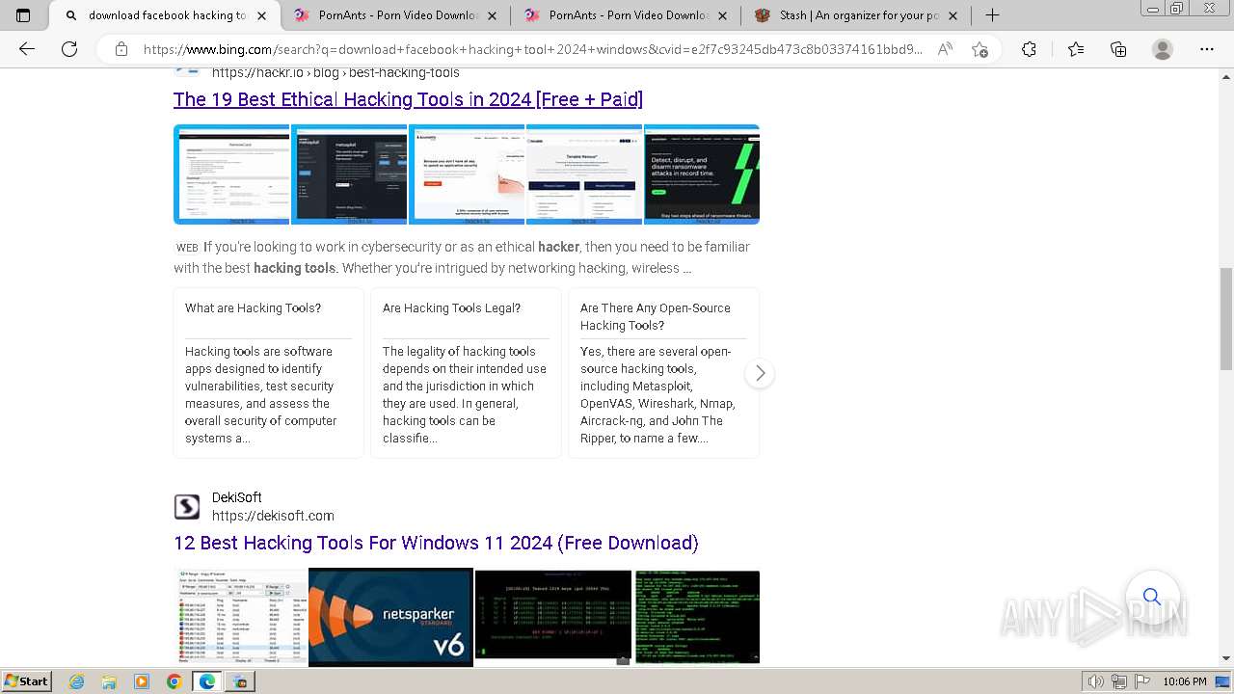Open the user profile menu
The height and width of the screenshot is (694, 1234).
pyautogui.click(x=1163, y=49)
